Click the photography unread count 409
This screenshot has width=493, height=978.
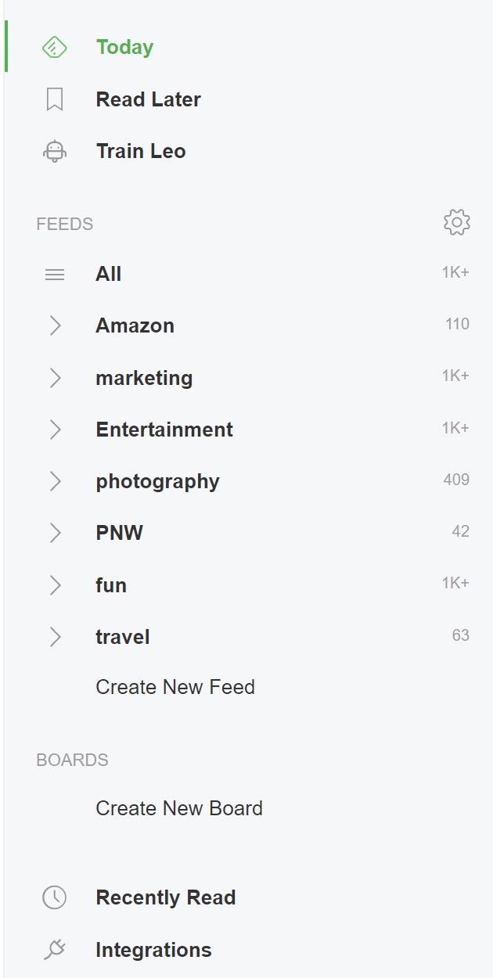pyautogui.click(x=456, y=480)
